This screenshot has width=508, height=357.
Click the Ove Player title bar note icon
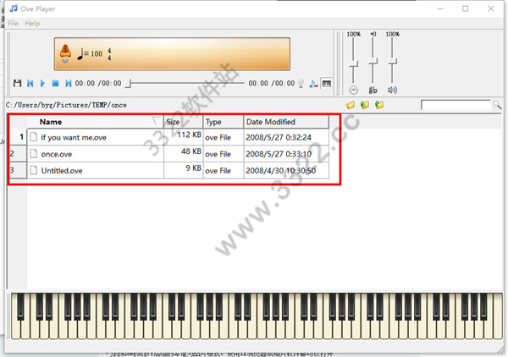coord(14,8)
